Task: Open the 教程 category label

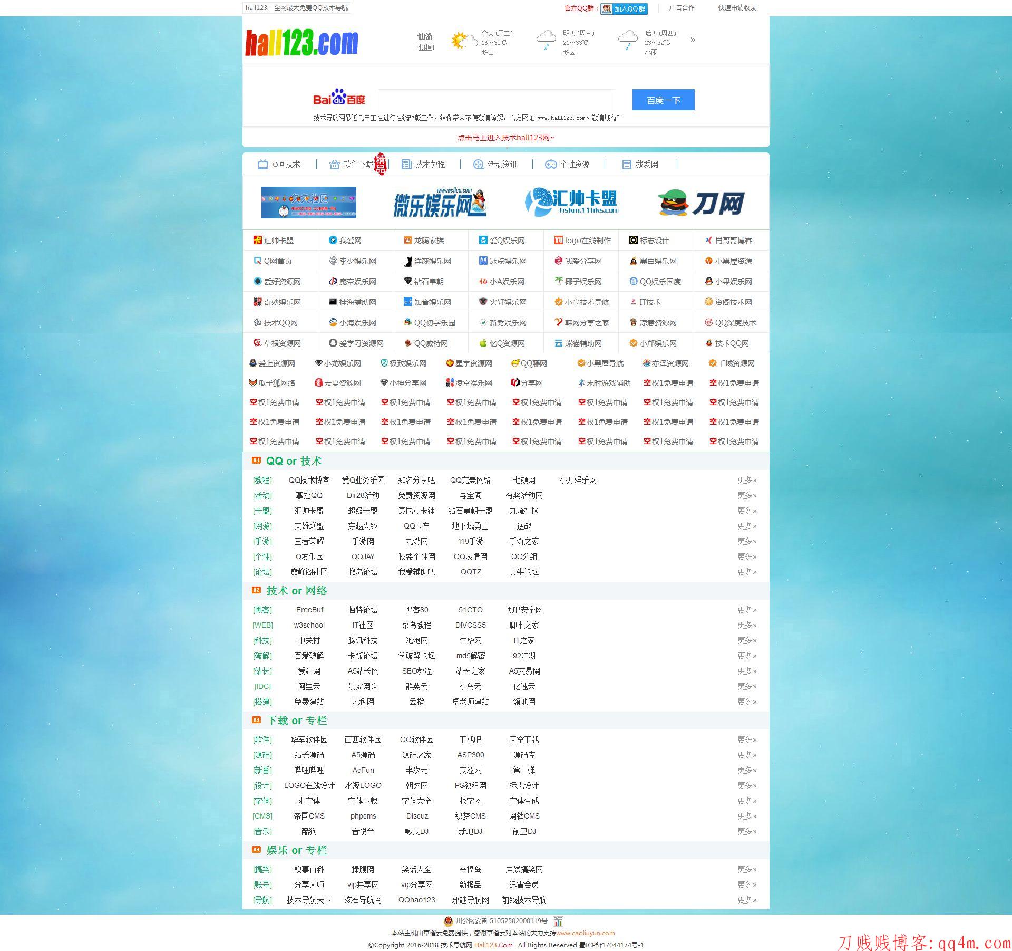Action: point(262,481)
